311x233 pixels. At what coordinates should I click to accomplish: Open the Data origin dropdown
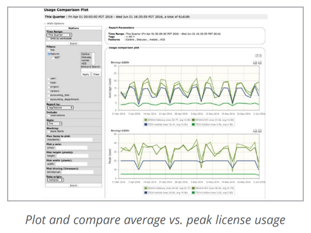click(55, 180)
